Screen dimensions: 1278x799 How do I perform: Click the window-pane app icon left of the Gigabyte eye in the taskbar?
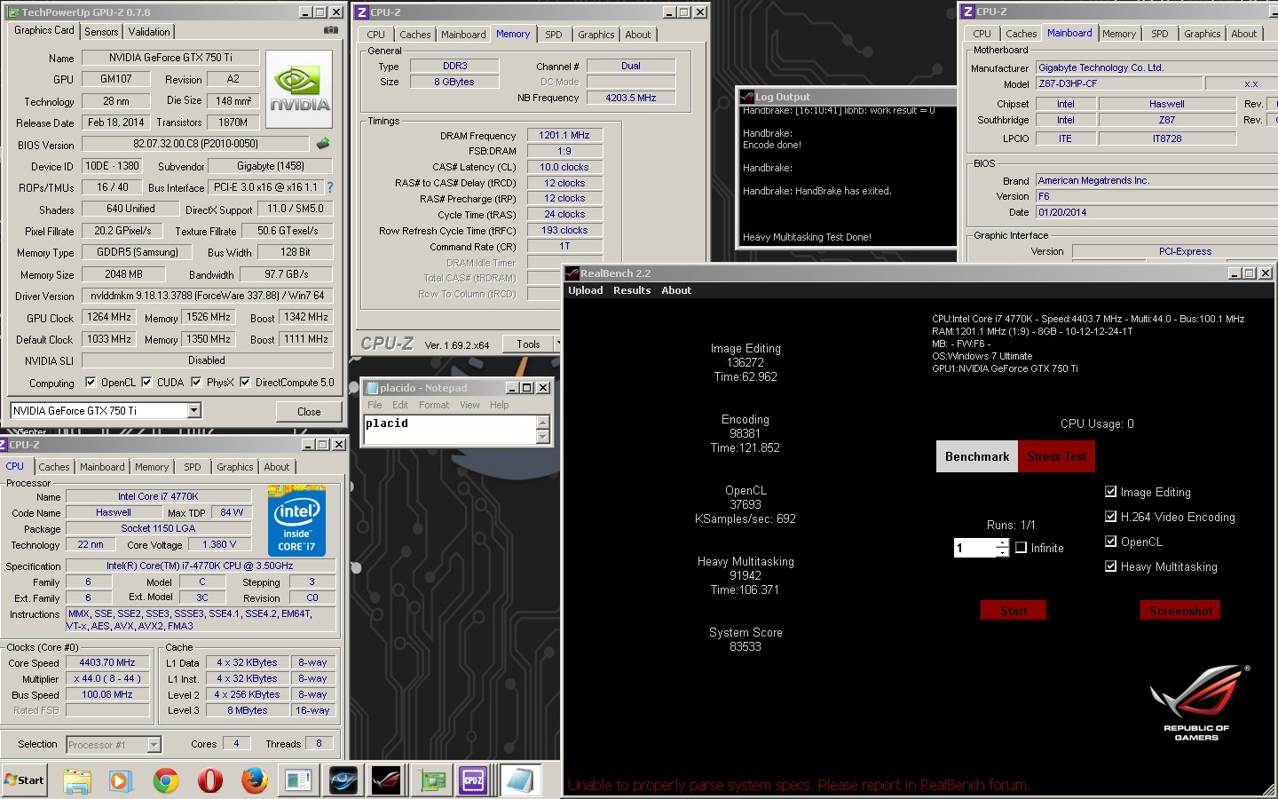click(298, 780)
